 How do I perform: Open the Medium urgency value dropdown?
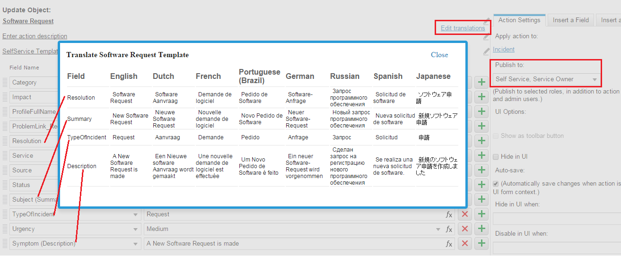437,230
